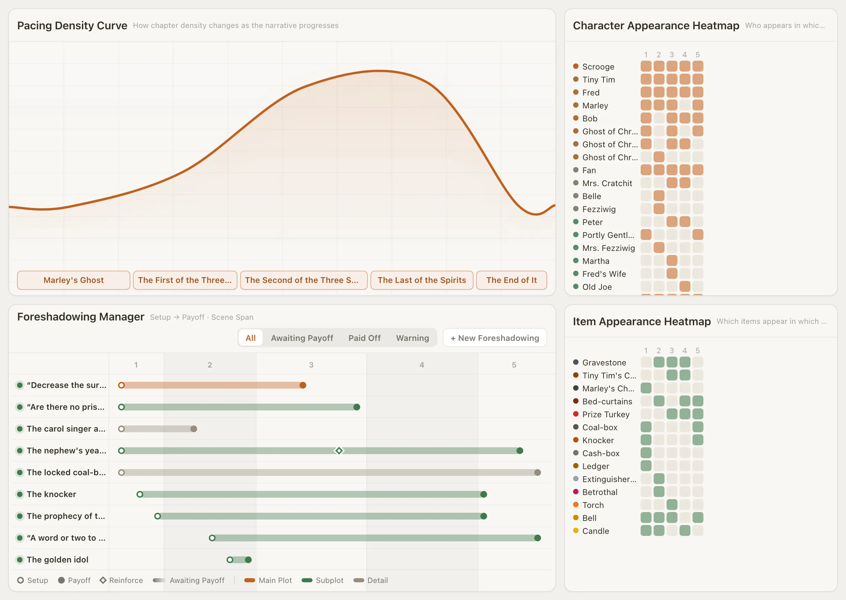
Task: Click payoff marker of The carol singer bar
Action: click(x=194, y=429)
